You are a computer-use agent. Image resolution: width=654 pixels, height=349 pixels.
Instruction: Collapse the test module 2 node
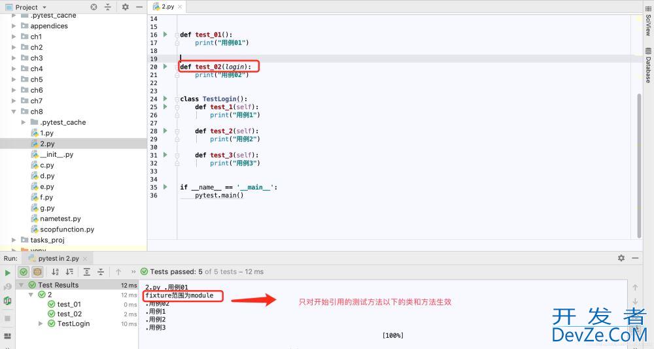tap(31, 294)
